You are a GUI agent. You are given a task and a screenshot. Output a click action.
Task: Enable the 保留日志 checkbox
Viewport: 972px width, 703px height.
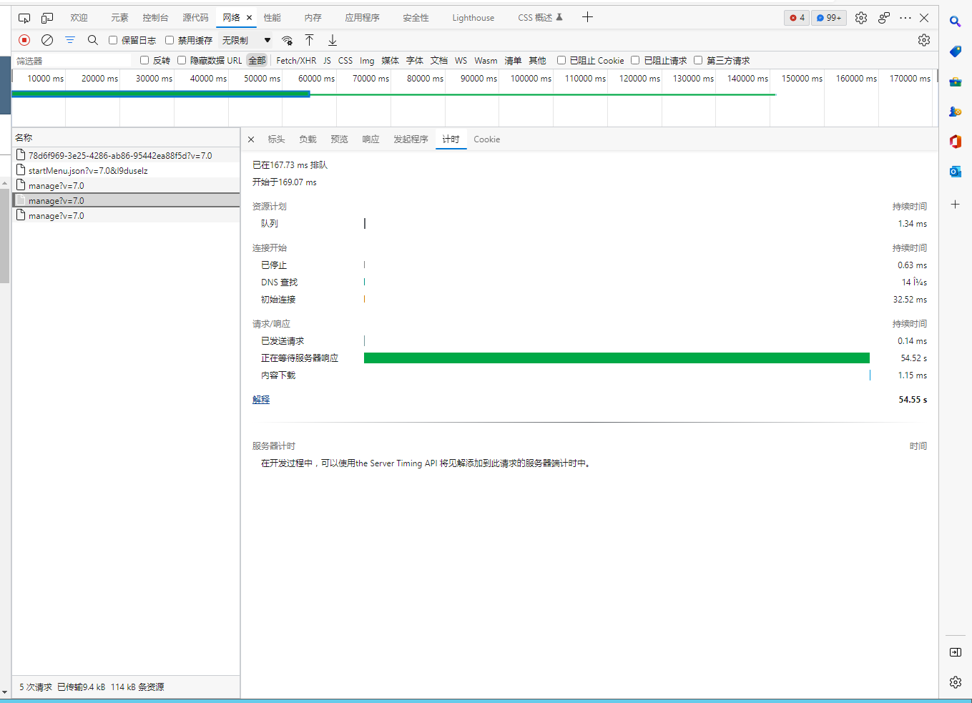click(113, 40)
